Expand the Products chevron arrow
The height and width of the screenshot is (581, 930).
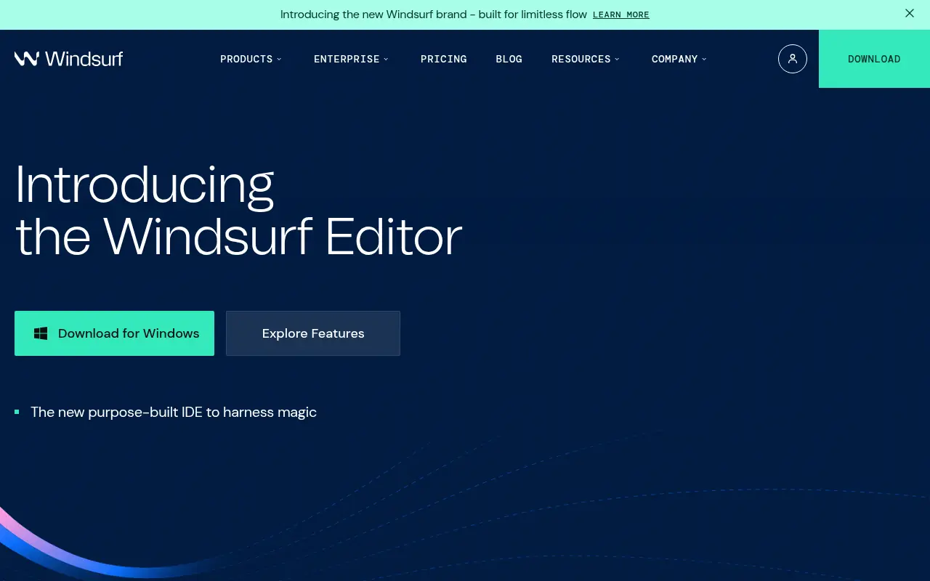pos(279,60)
